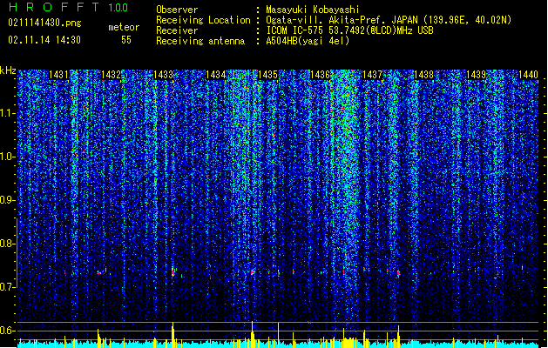Click the 0.7 kHz axis label
The width and height of the screenshot is (548, 348).
click(8, 287)
